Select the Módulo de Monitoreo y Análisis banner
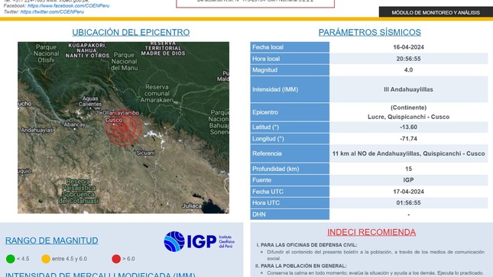Image resolution: width=493 pixels, height=277 pixels. pyautogui.click(x=436, y=12)
